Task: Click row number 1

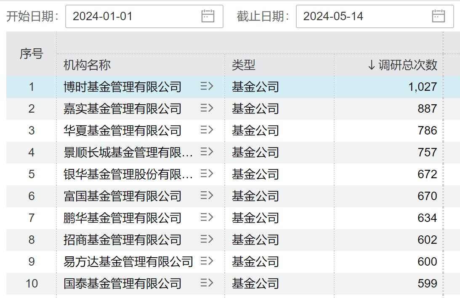Action: click(x=32, y=87)
